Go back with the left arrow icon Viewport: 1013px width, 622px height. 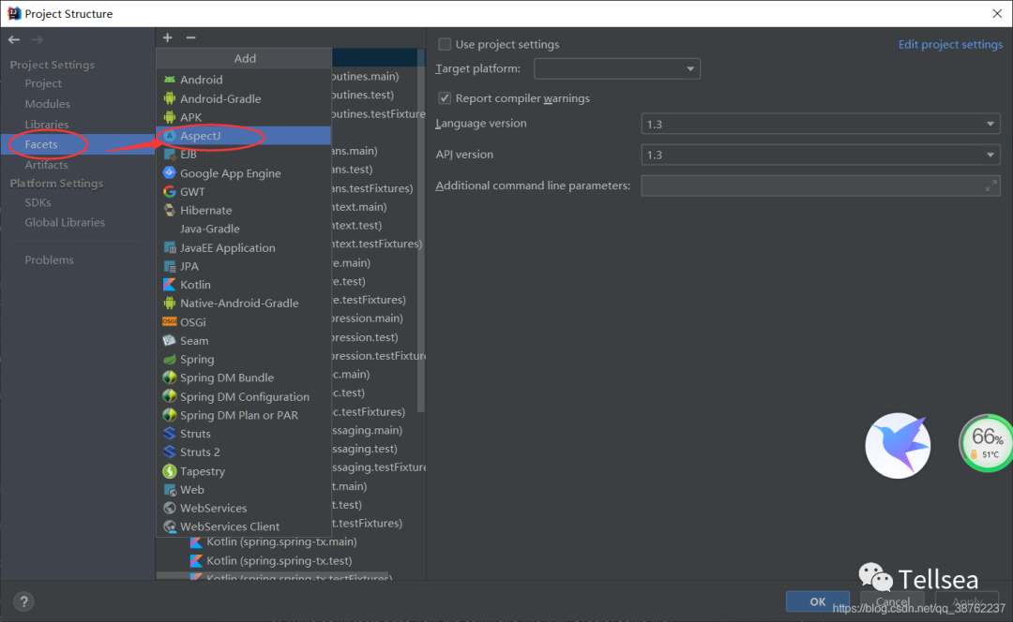coord(13,40)
